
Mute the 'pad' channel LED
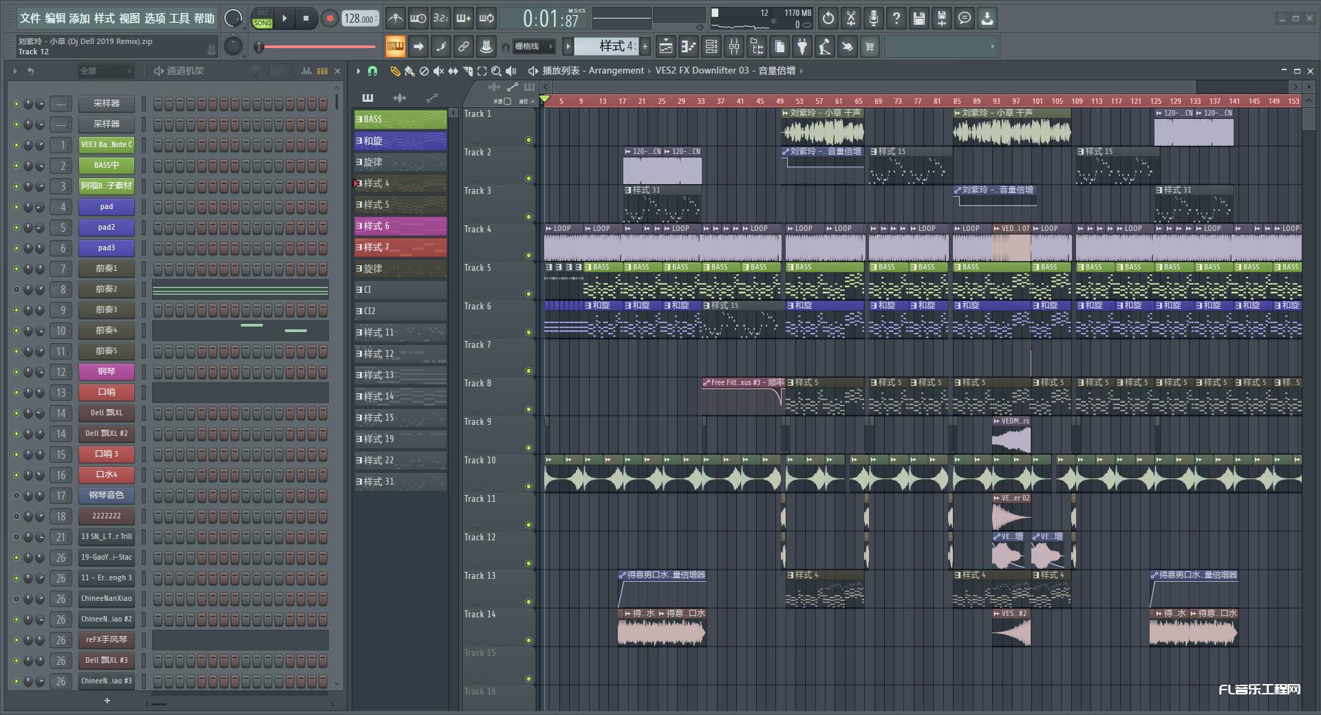(17, 207)
